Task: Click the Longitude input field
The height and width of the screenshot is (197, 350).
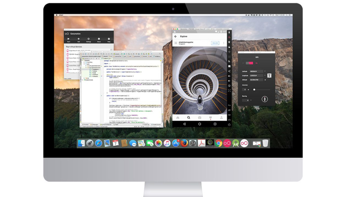Action: 257,76
